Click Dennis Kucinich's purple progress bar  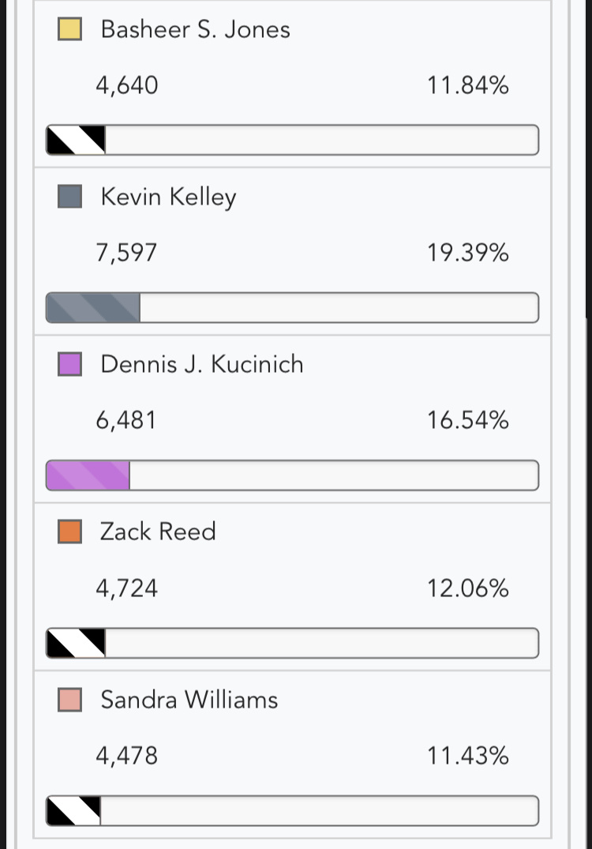292,475
